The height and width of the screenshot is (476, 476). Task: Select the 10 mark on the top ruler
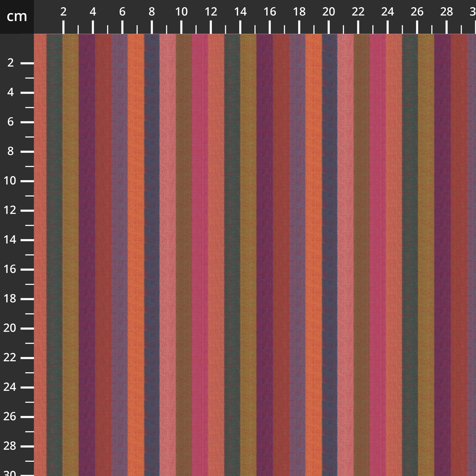181,12
